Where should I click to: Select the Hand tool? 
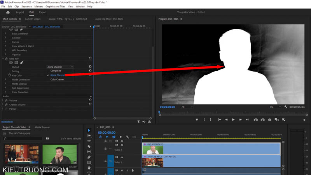[89, 168]
